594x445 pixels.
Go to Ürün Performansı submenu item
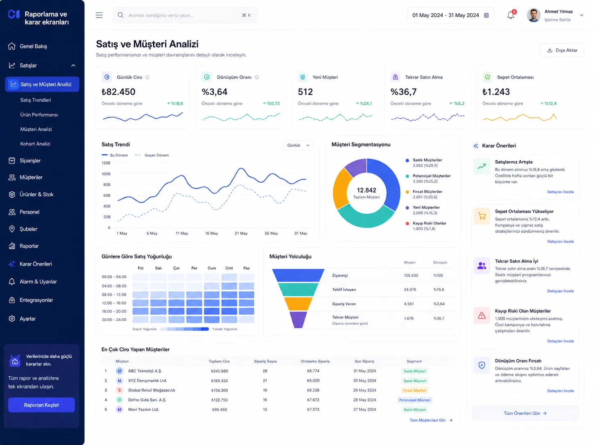[x=39, y=115]
